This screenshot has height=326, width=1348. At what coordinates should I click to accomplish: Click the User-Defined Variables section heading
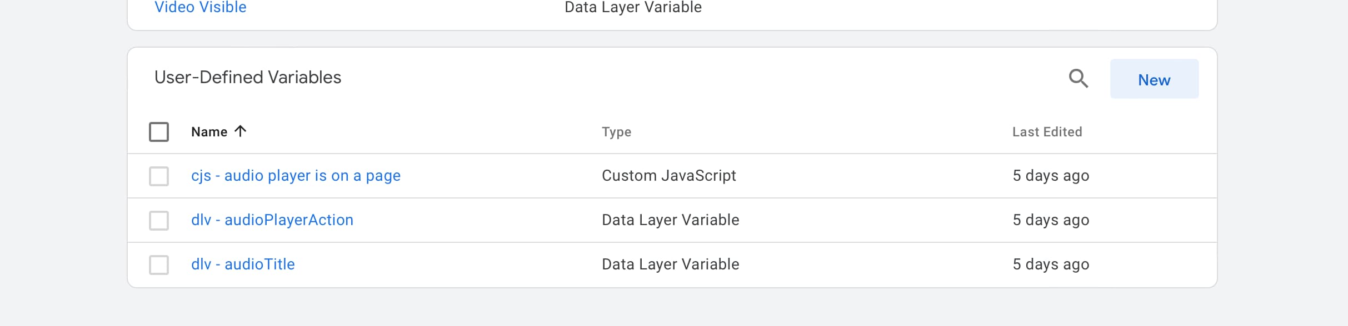pos(248,77)
